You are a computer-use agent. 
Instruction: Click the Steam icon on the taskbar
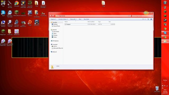(x=165, y=20)
